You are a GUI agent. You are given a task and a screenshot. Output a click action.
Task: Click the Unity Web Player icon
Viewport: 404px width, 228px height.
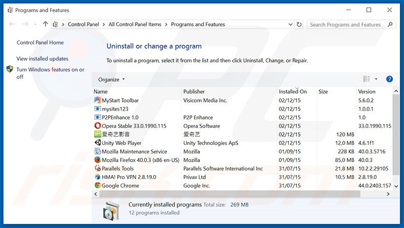[97, 143]
